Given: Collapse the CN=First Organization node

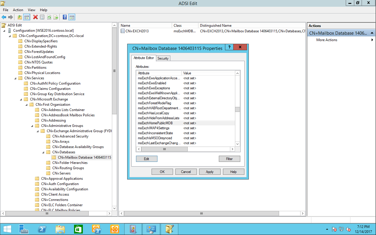Looking at the screenshot, I should coord(26,105).
